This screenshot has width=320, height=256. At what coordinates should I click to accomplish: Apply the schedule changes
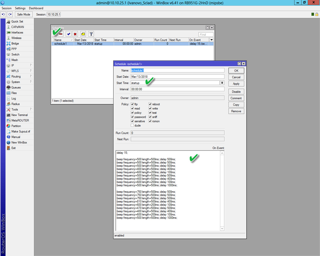pyautogui.click(x=236, y=84)
